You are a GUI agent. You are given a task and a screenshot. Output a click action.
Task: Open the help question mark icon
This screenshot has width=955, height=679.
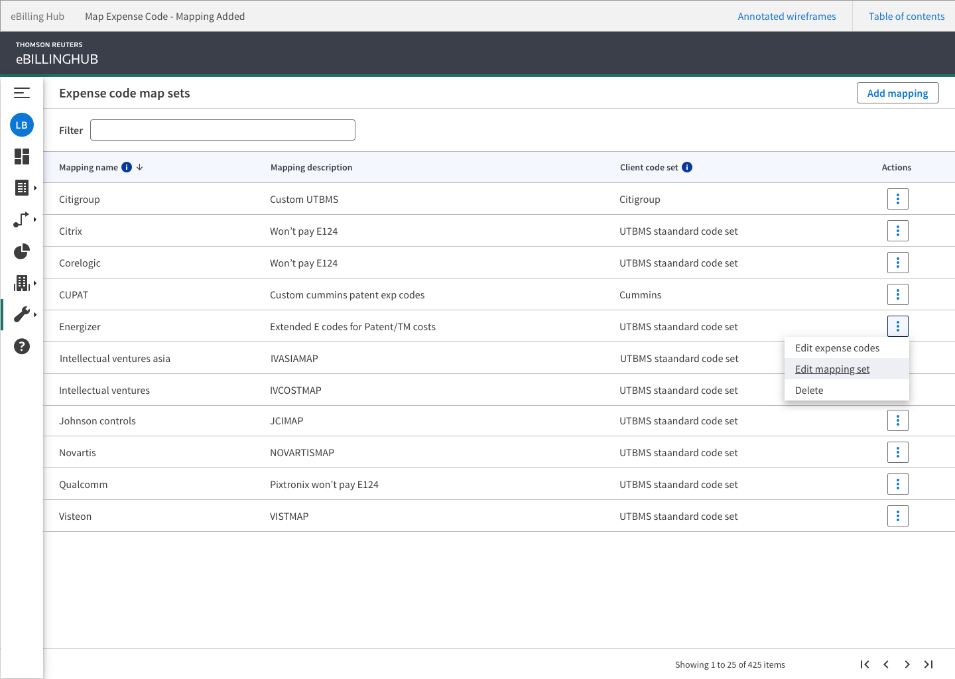pyautogui.click(x=22, y=346)
